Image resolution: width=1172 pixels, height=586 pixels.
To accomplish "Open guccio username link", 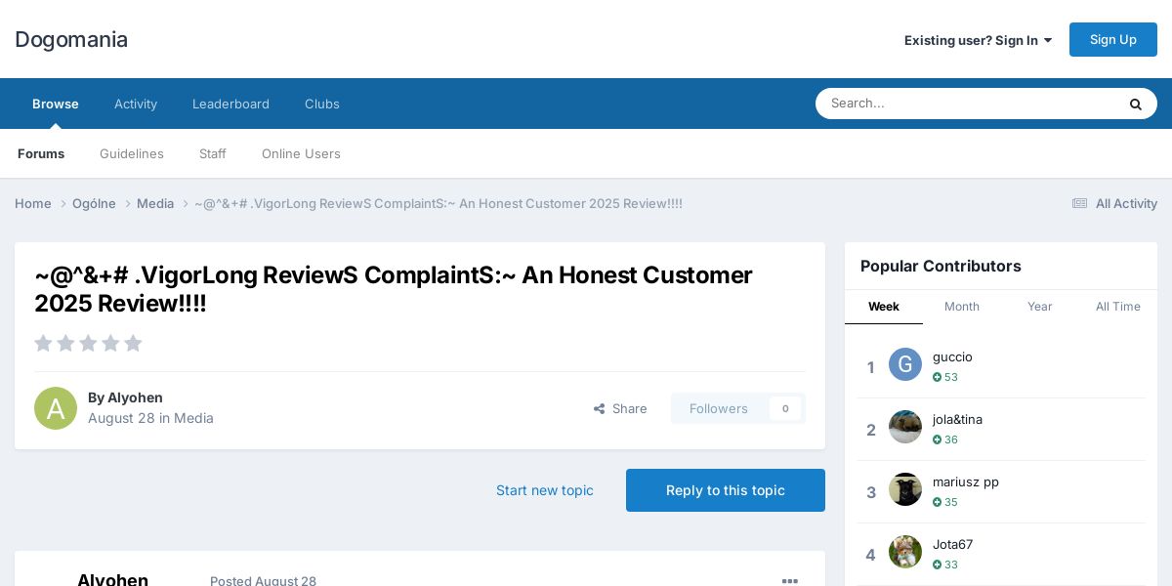I will point(952,356).
